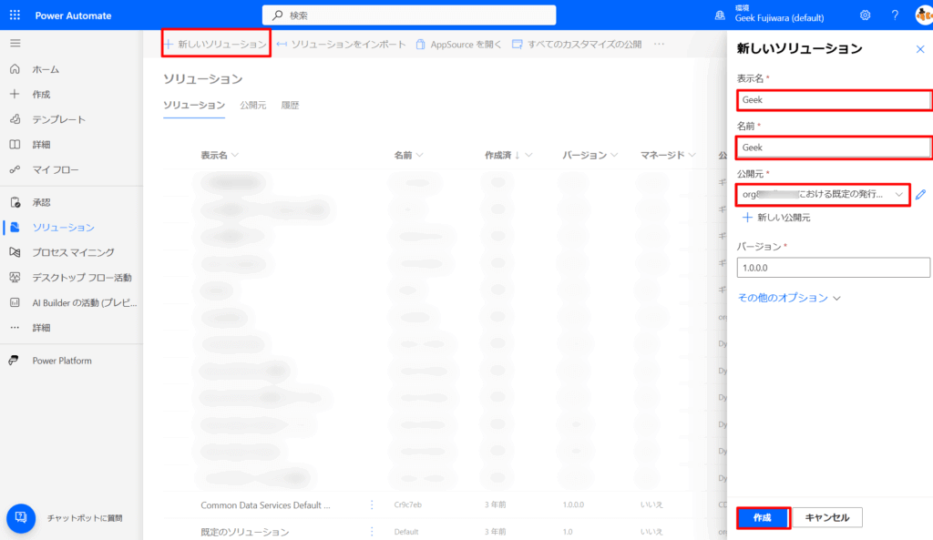This screenshot has width=933, height=540.
Task: Click the book icon beside 詳細
Action: pos(15,145)
